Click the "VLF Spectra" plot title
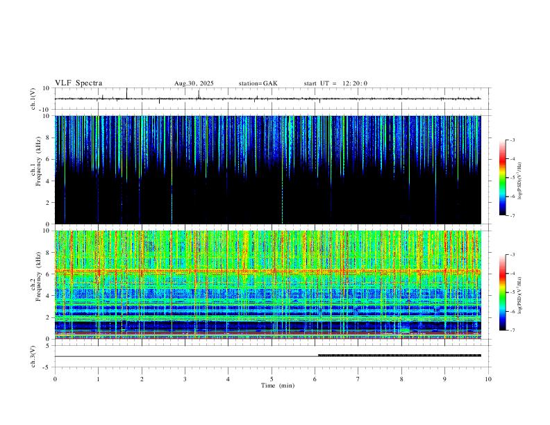This screenshot has height=425, width=550. 78,83
